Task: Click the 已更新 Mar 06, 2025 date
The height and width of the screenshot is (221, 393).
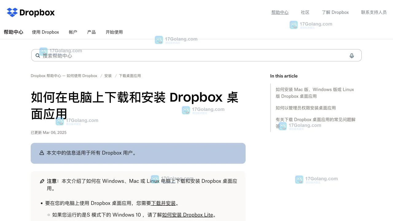Action: (49, 133)
